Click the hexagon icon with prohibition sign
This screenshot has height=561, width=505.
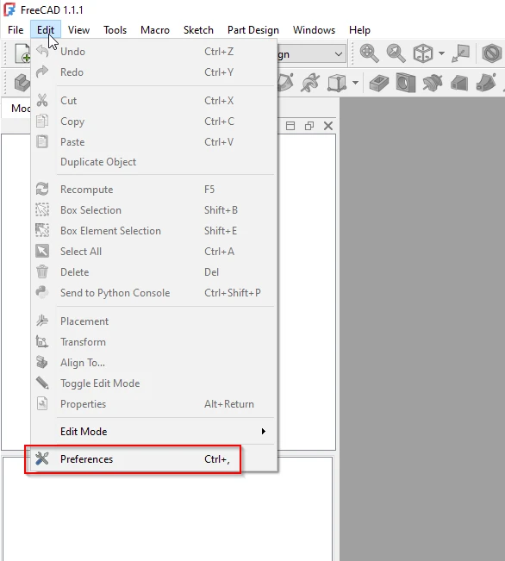[492, 53]
